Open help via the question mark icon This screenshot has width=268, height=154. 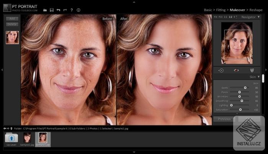72,10
